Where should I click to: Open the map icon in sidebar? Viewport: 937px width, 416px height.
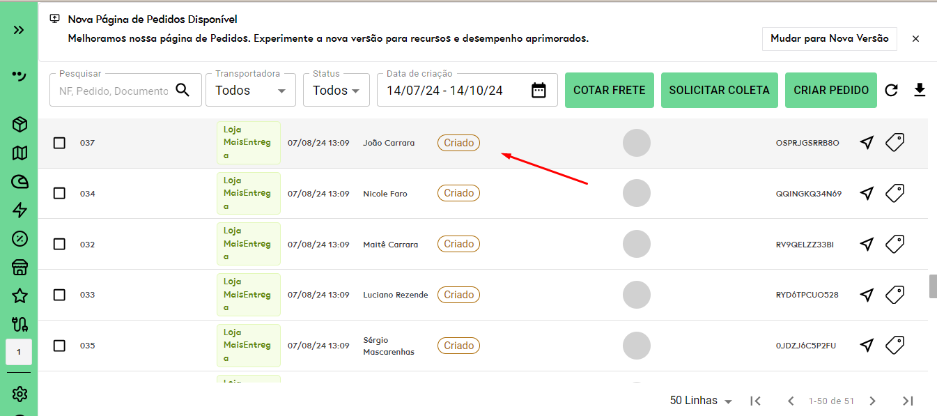[x=20, y=153]
